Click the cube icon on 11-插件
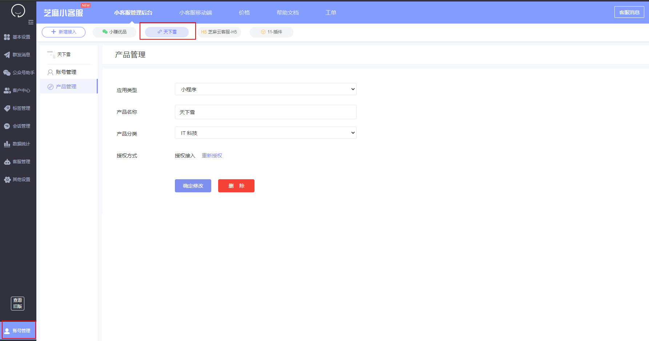 [263, 32]
